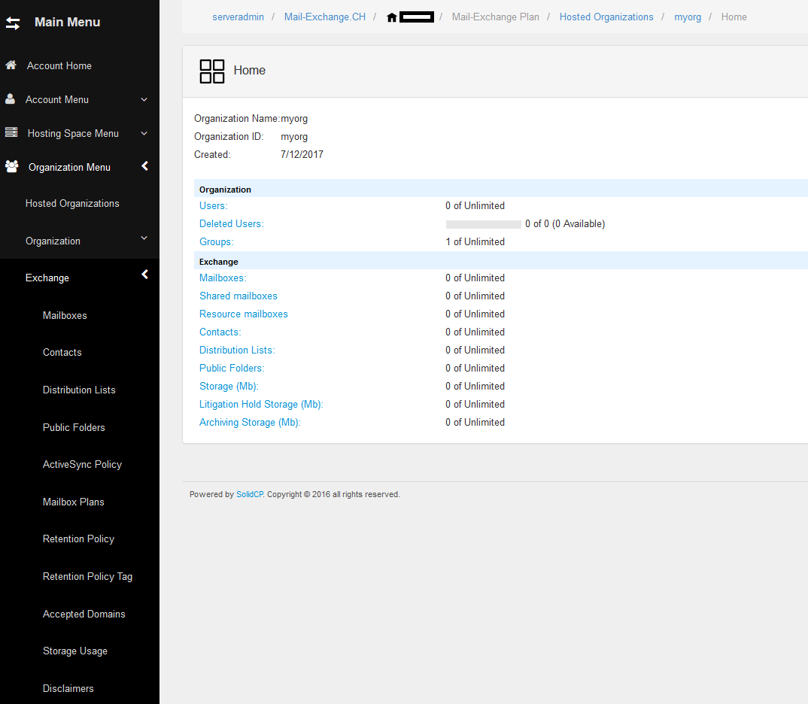The image size is (808, 704).
Task: Click the Hosted Organizations breadcrumb link
Action: click(606, 17)
